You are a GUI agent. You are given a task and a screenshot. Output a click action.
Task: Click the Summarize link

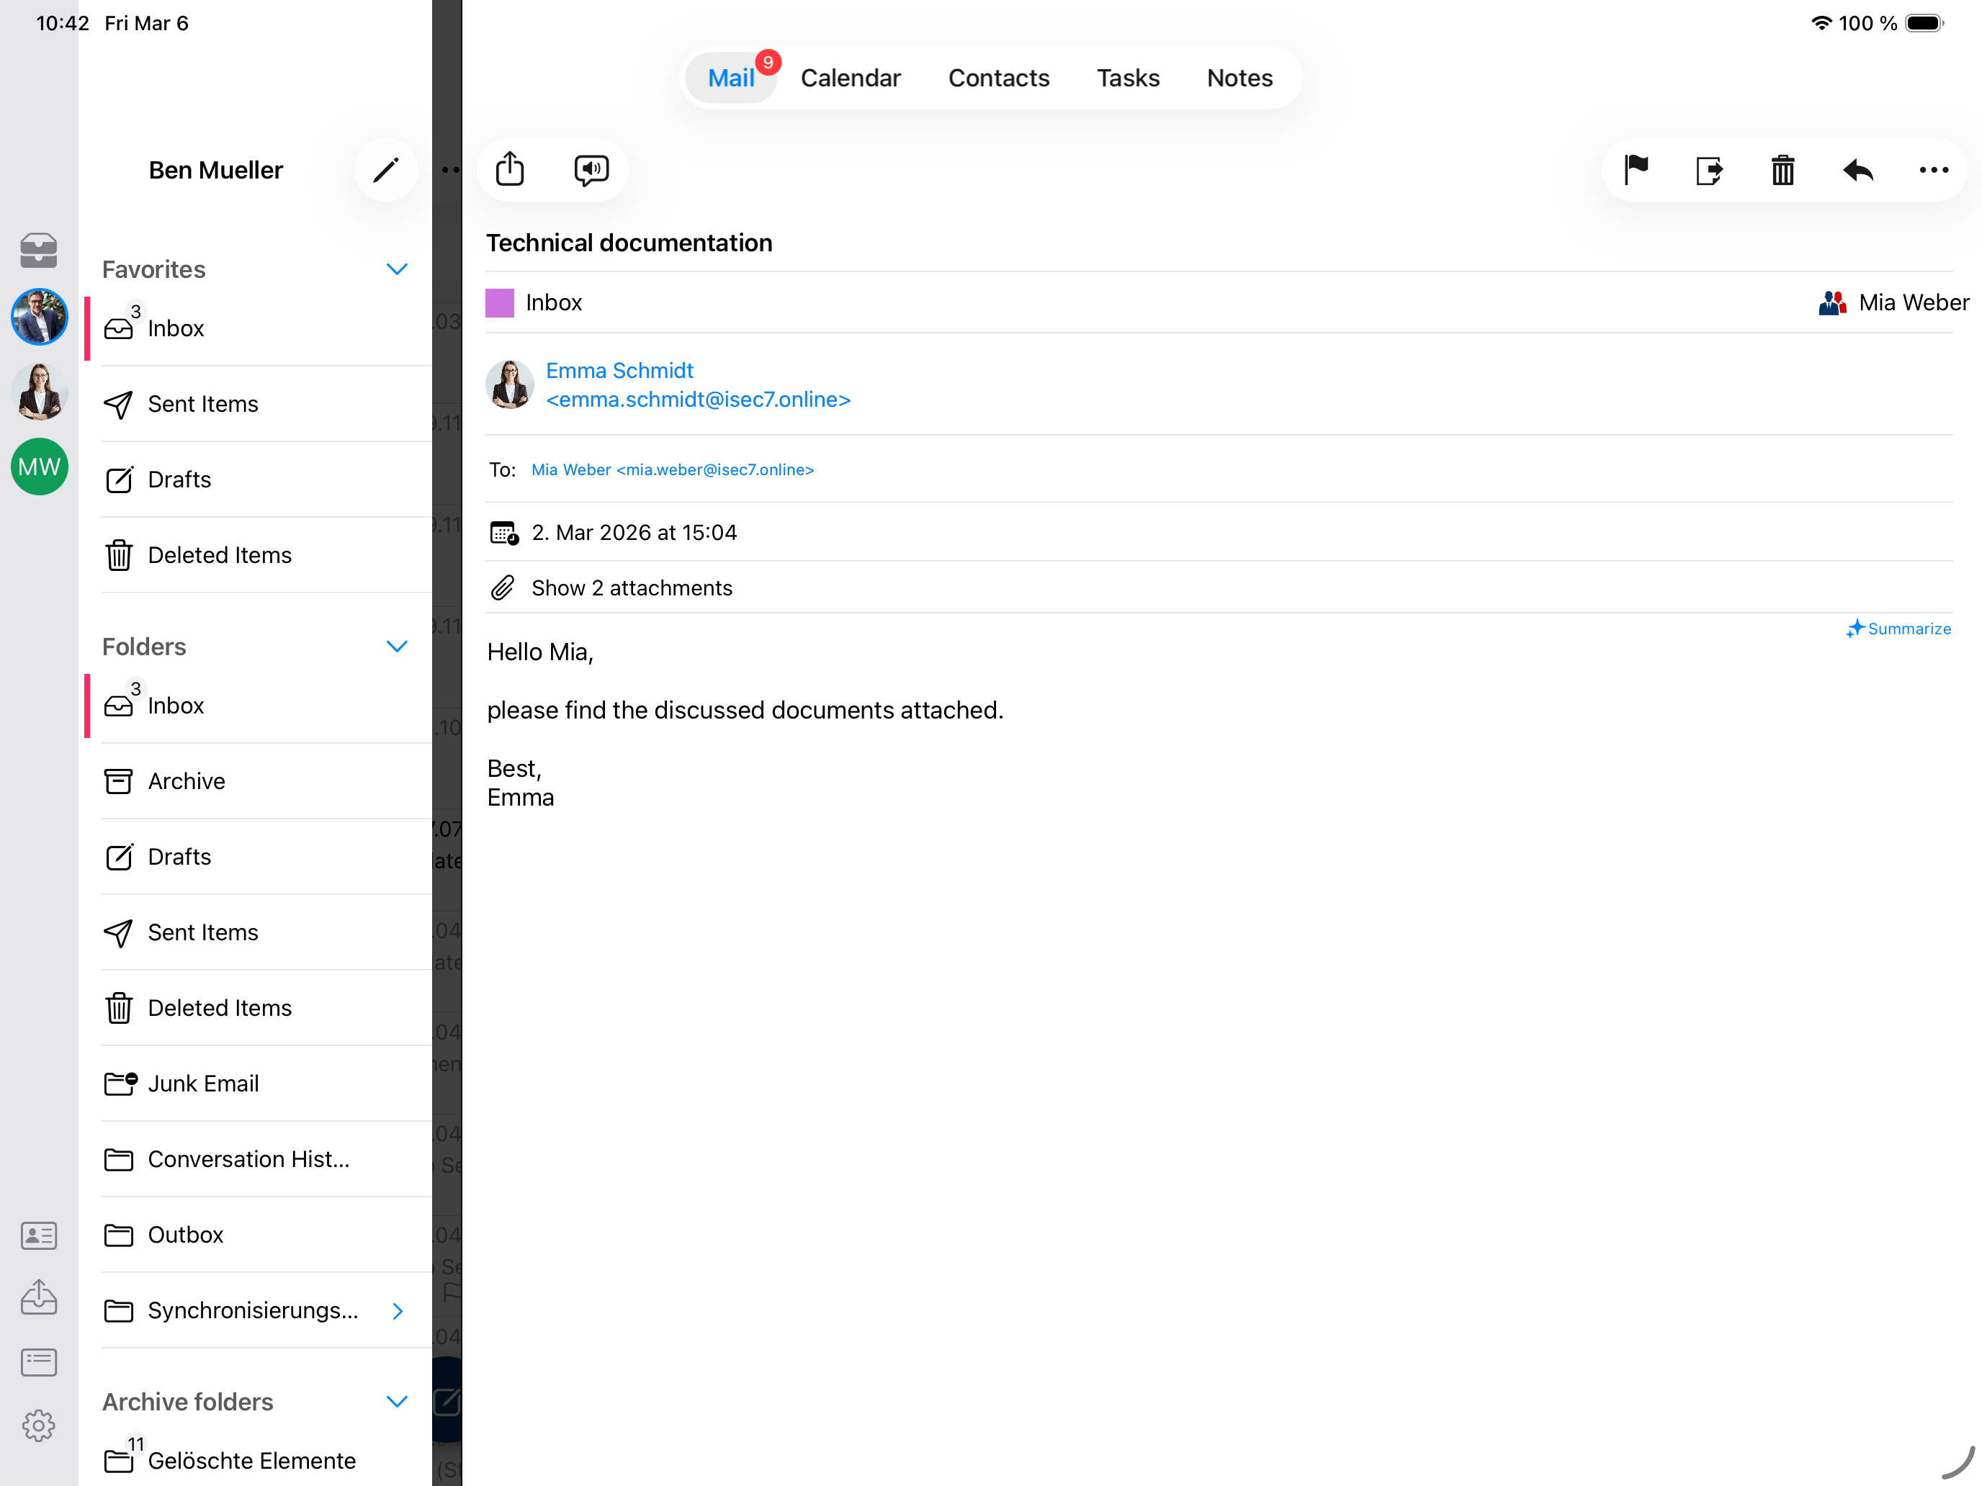tap(1898, 629)
